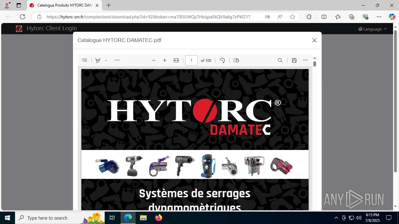Open browser Collections panel
The image size is (399, 224).
pyautogui.click(x=352, y=17)
